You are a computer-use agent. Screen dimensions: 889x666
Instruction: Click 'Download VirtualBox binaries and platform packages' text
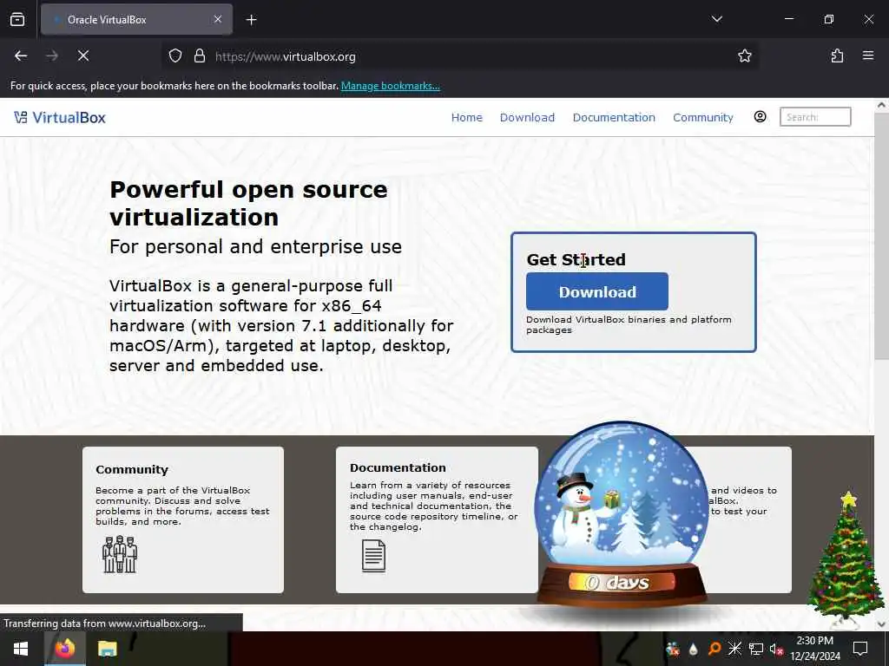[629, 324]
